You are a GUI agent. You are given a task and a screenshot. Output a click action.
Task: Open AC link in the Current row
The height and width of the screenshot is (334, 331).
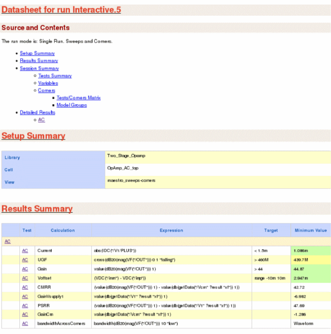click(x=25, y=251)
